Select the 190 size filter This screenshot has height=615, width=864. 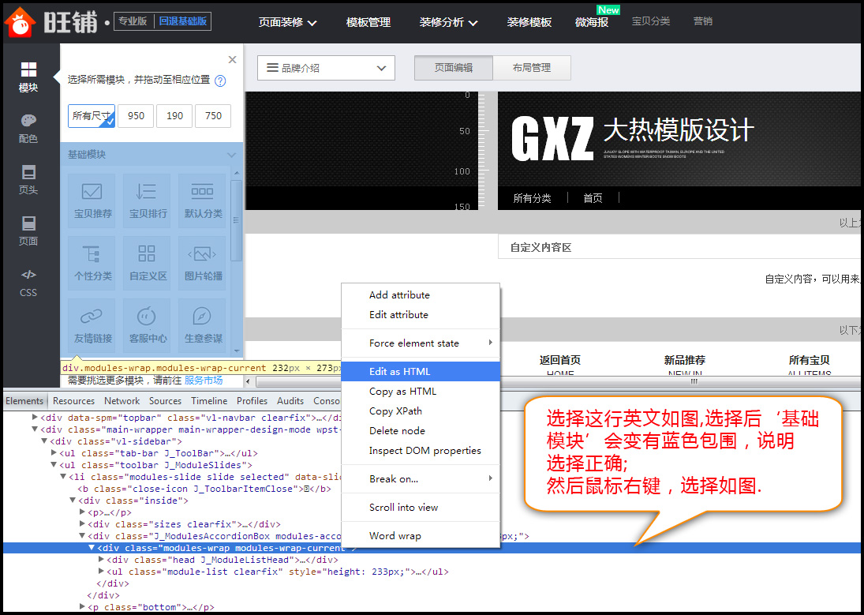(x=174, y=116)
